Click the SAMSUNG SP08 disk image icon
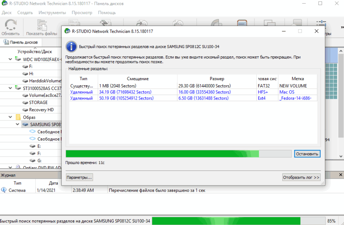This screenshot has width=344, height=225. tap(25, 124)
